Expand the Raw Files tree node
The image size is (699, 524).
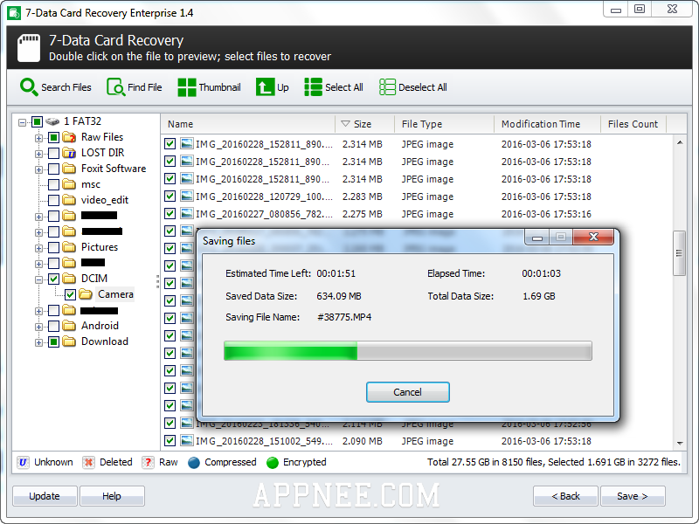38,138
